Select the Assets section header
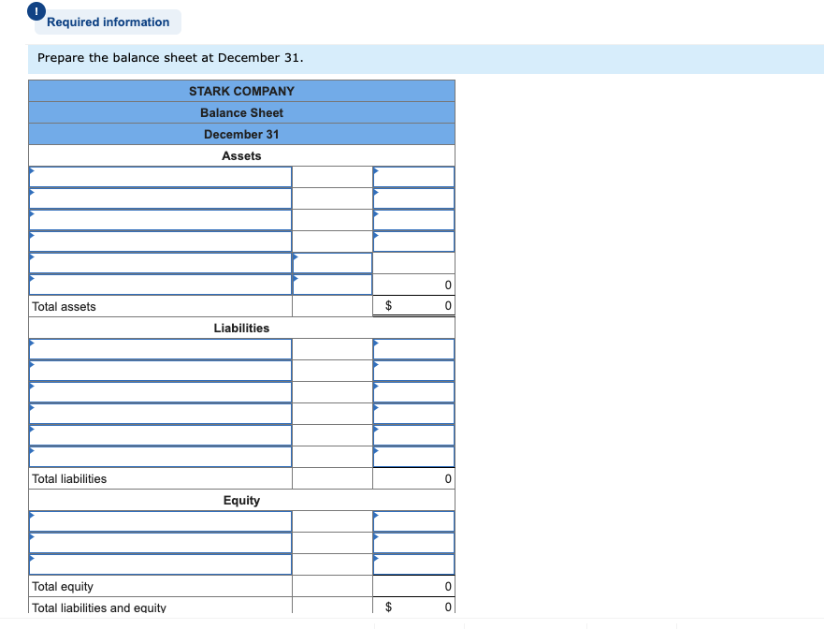This screenshot has height=629, width=824. click(241, 155)
